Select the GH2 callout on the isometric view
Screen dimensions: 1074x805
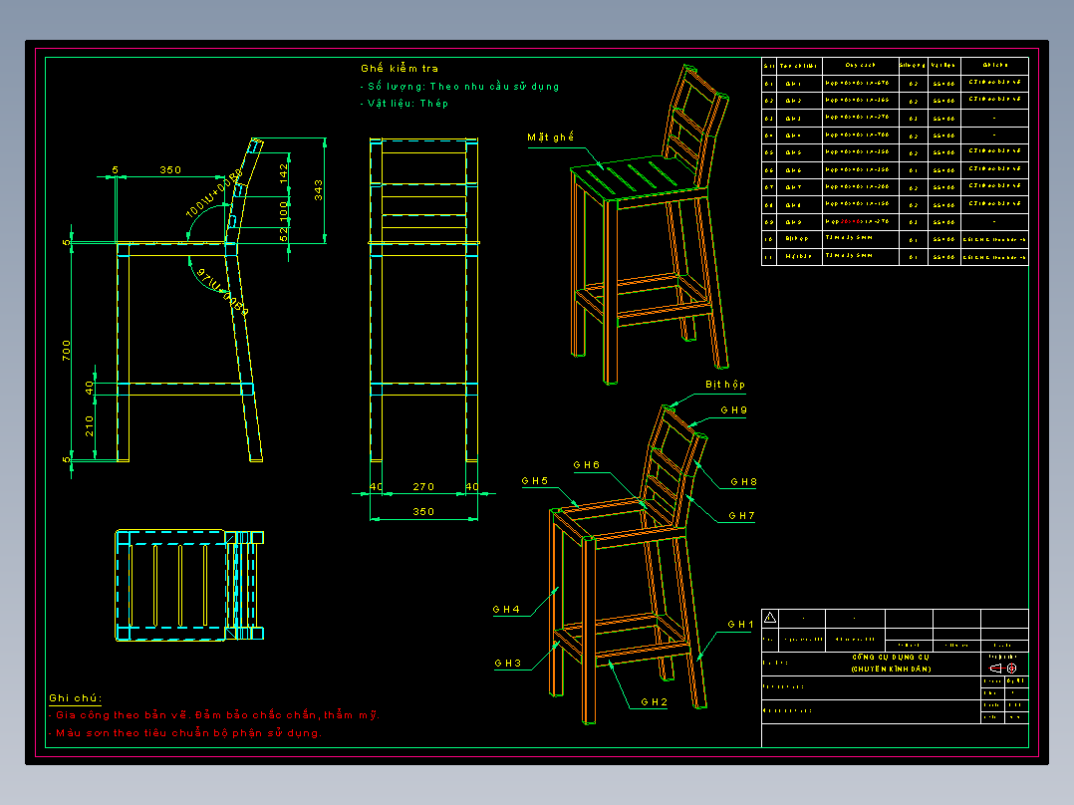(x=655, y=702)
